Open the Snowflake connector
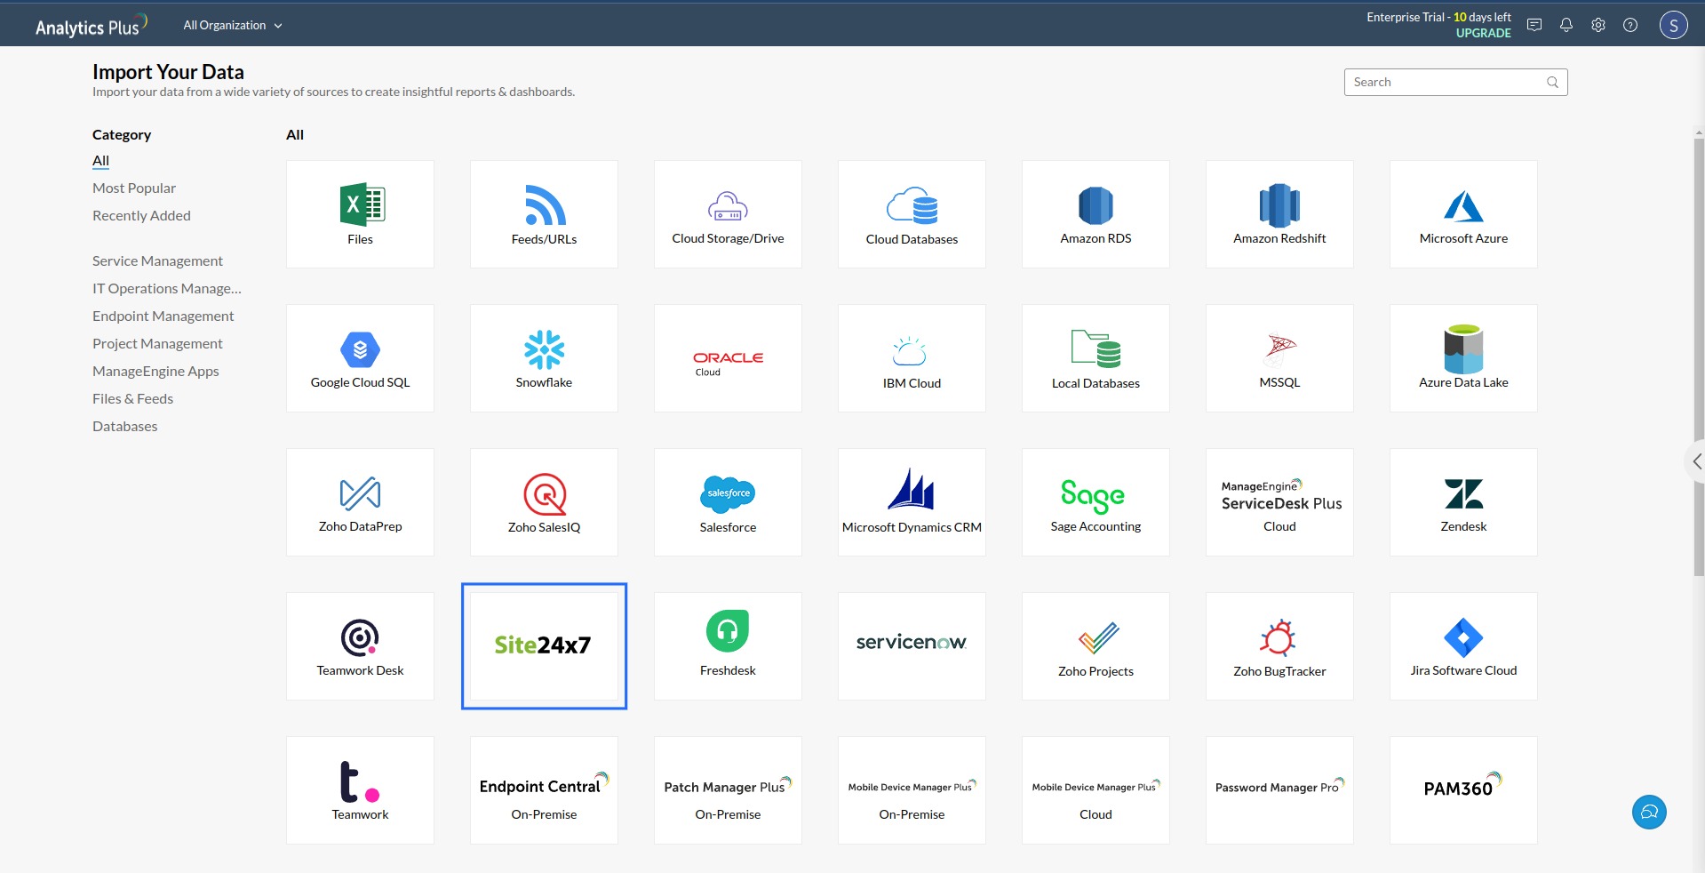The width and height of the screenshot is (1705, 873). (x=543, y=357)
